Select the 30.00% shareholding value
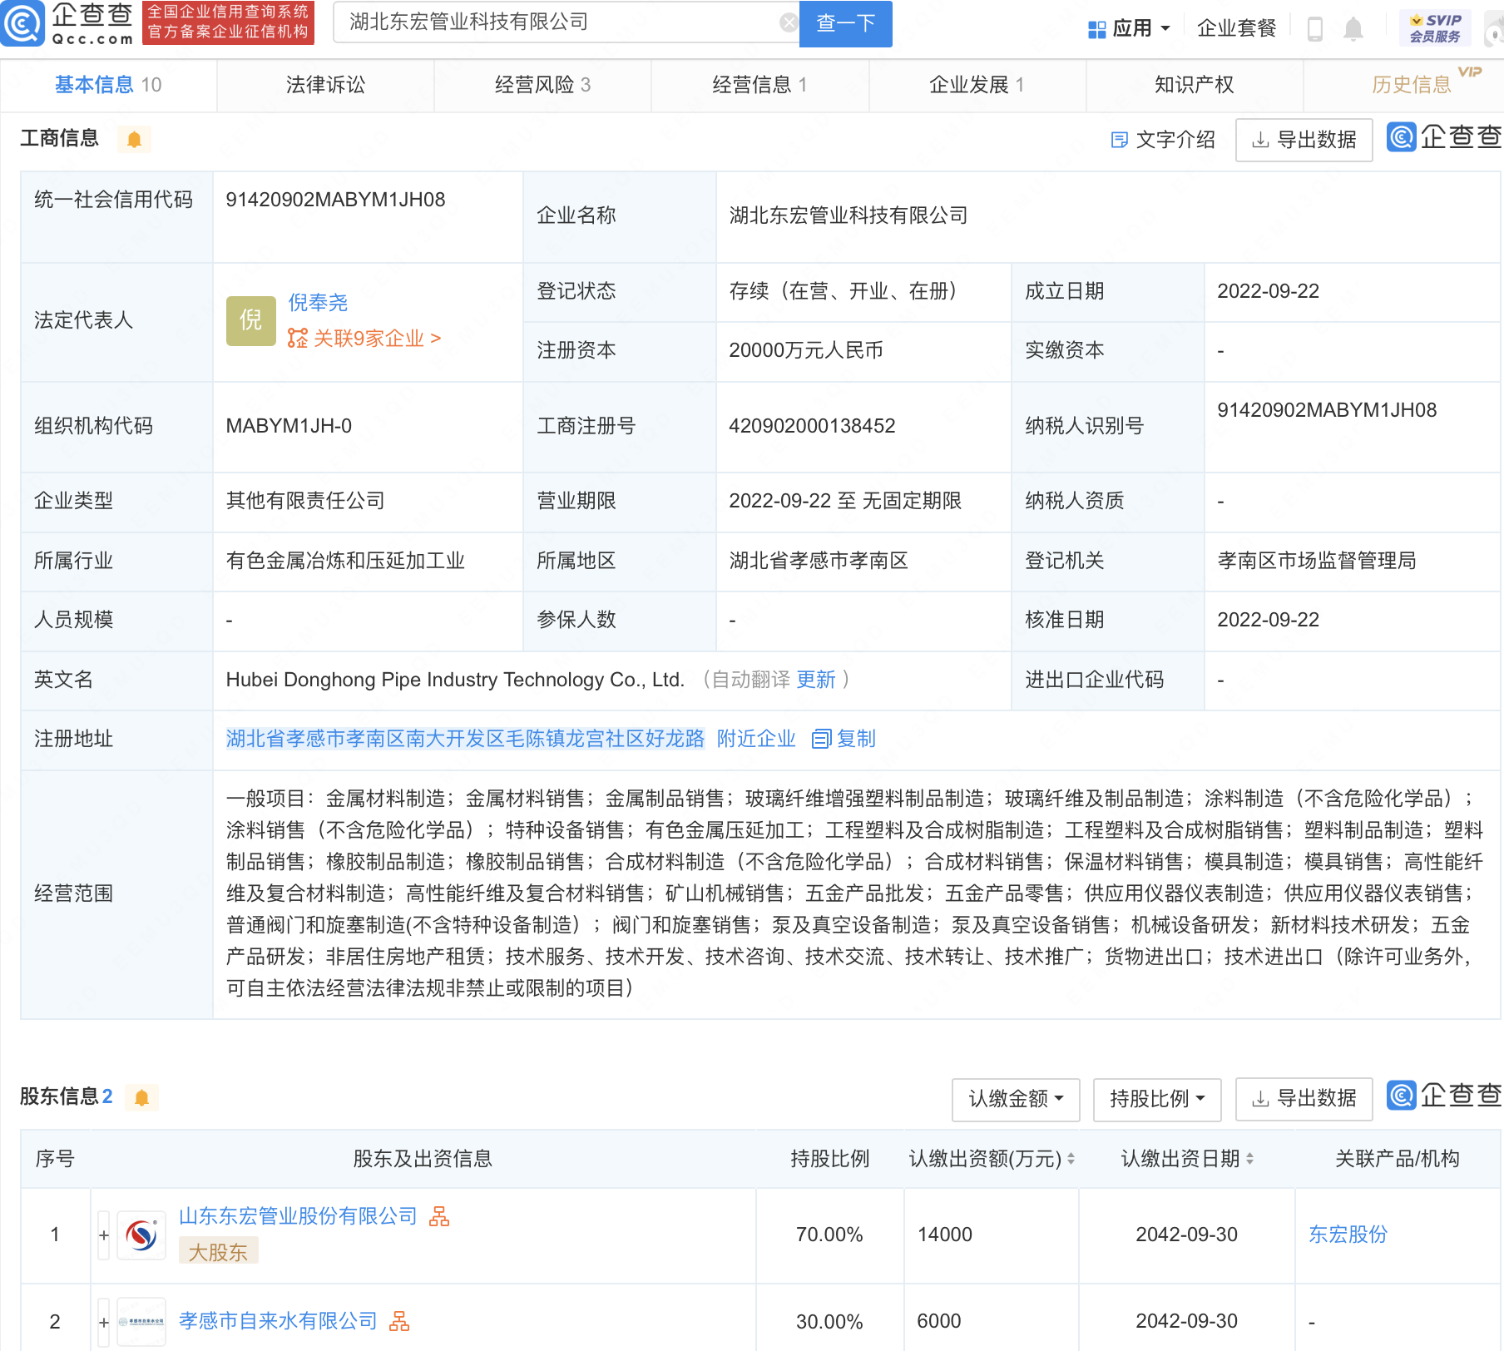Image resolution: width=1504 pixels, height=1351 pixels. [829, 1322]
